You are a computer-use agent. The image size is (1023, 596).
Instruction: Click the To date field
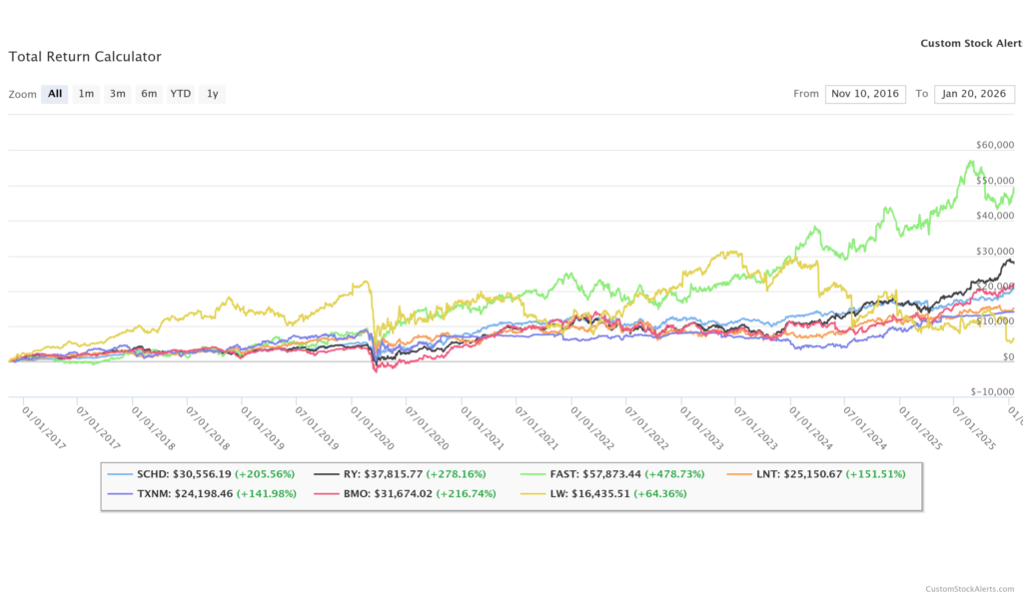point(974,94)
